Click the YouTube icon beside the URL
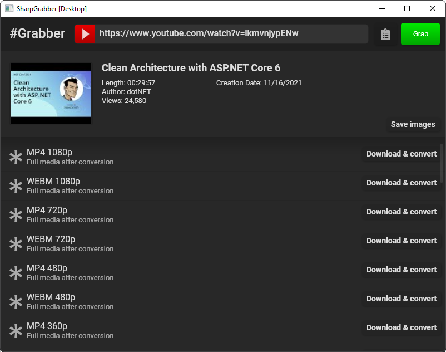The width and height of the screenshot is (446, 352). coord(85,34)
